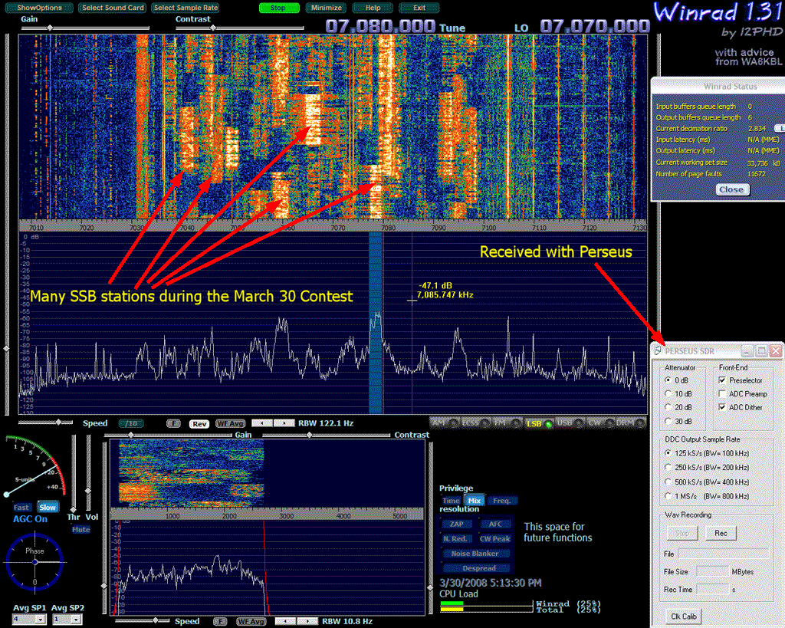Open the ShowOptions panel
785x628 pixels.
click(40, 8)
